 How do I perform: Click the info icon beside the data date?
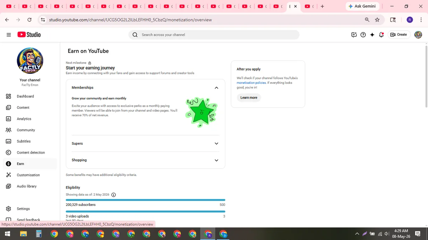tap(113, 195)
